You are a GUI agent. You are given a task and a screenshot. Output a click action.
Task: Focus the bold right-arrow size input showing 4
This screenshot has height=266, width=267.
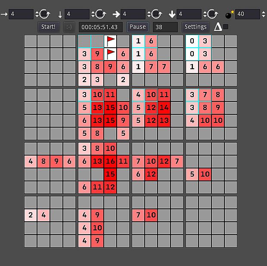[133, 14]
